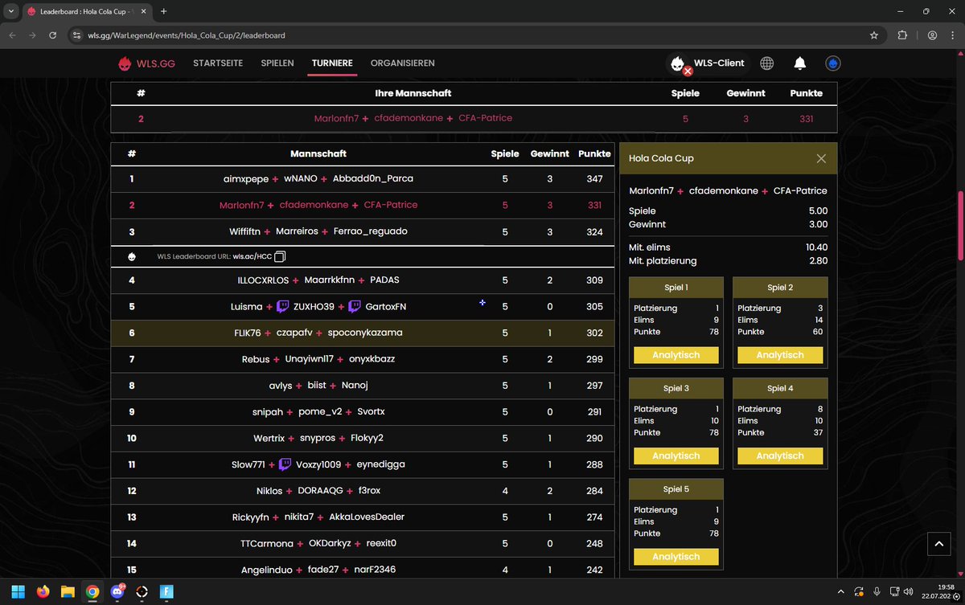965x605 pixels.
Task: Open Fortnite from the taskbar
Action: [167, 592]
